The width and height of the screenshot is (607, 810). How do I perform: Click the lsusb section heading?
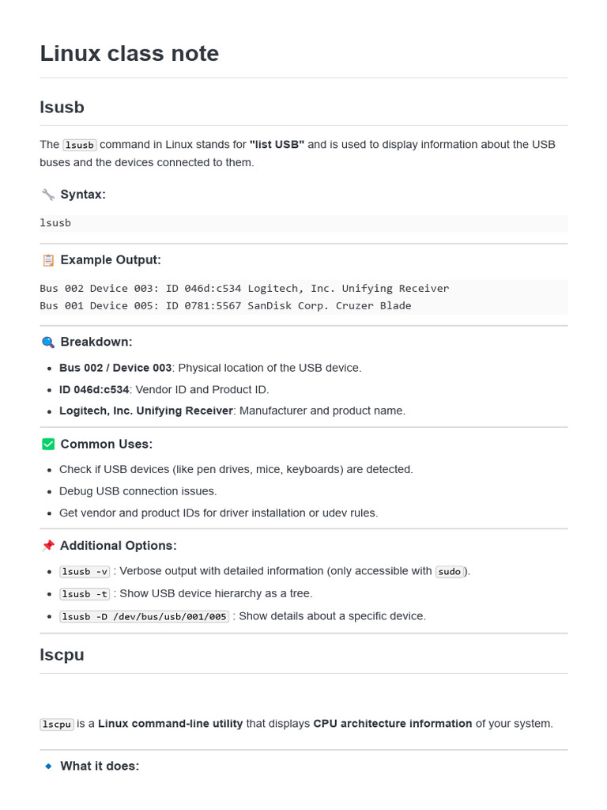(x=62, y=107)
